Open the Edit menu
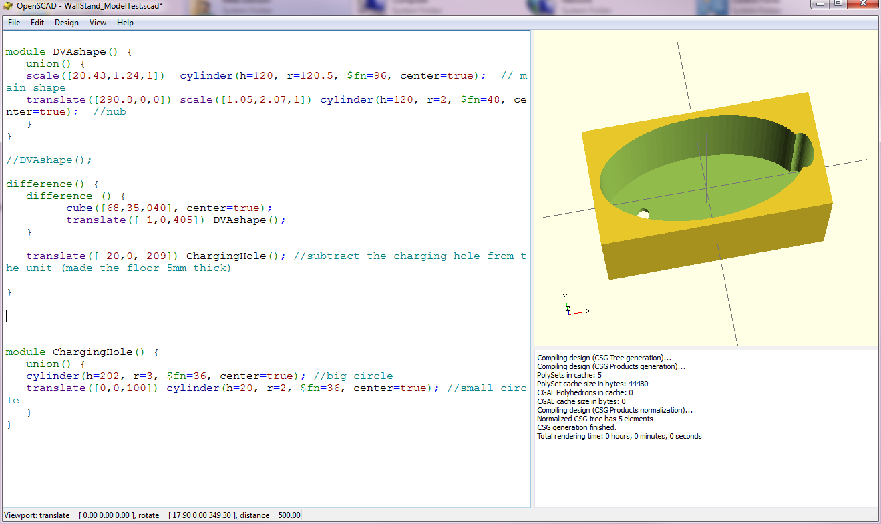The width and height of the screenshot is (881, 524). click(37, 23)
